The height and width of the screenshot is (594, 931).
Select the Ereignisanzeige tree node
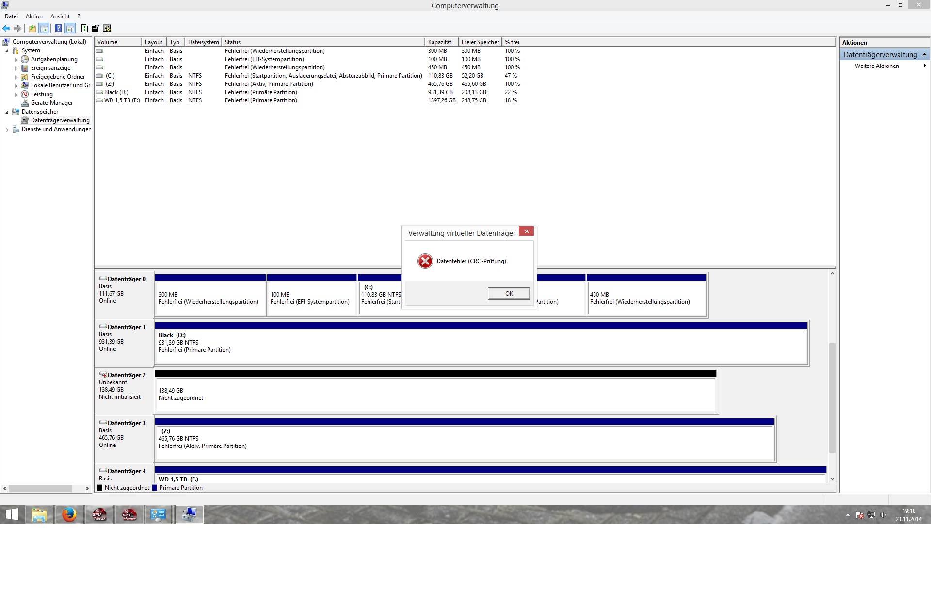pyautogui.click(x=50, y=68)
